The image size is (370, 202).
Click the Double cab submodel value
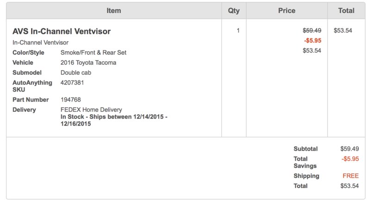pyautogui.click(x=76, y=73)
